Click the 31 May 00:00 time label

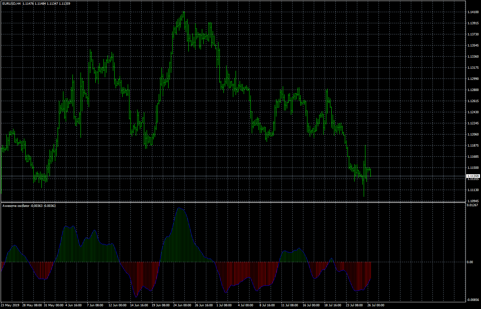(x=54, y=305)
